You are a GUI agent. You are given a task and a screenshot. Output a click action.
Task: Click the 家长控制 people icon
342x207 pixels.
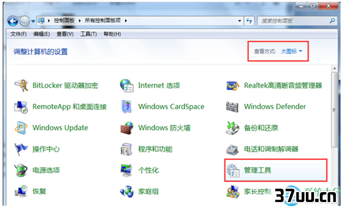coord(233,192)
